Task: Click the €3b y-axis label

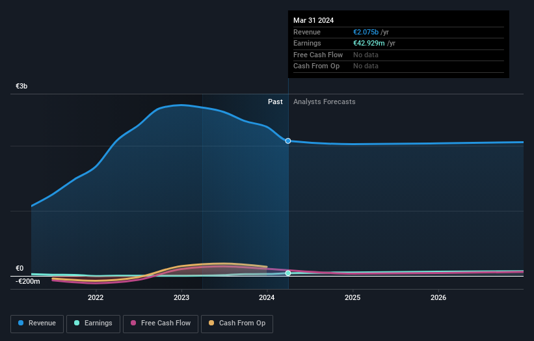Action: [x=21, y=86]
